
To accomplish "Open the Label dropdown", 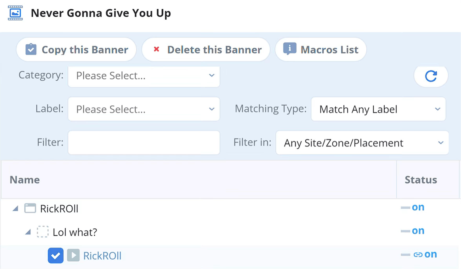I will coord(144,109).
